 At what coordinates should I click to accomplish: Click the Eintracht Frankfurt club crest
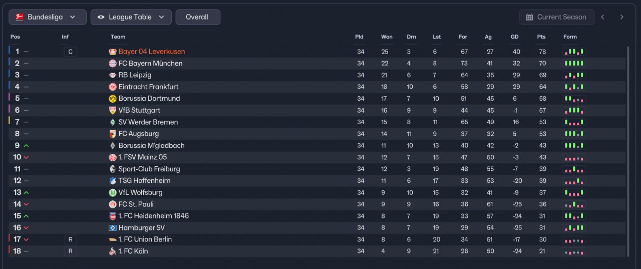pyautogui.click(x=113, y=87)
